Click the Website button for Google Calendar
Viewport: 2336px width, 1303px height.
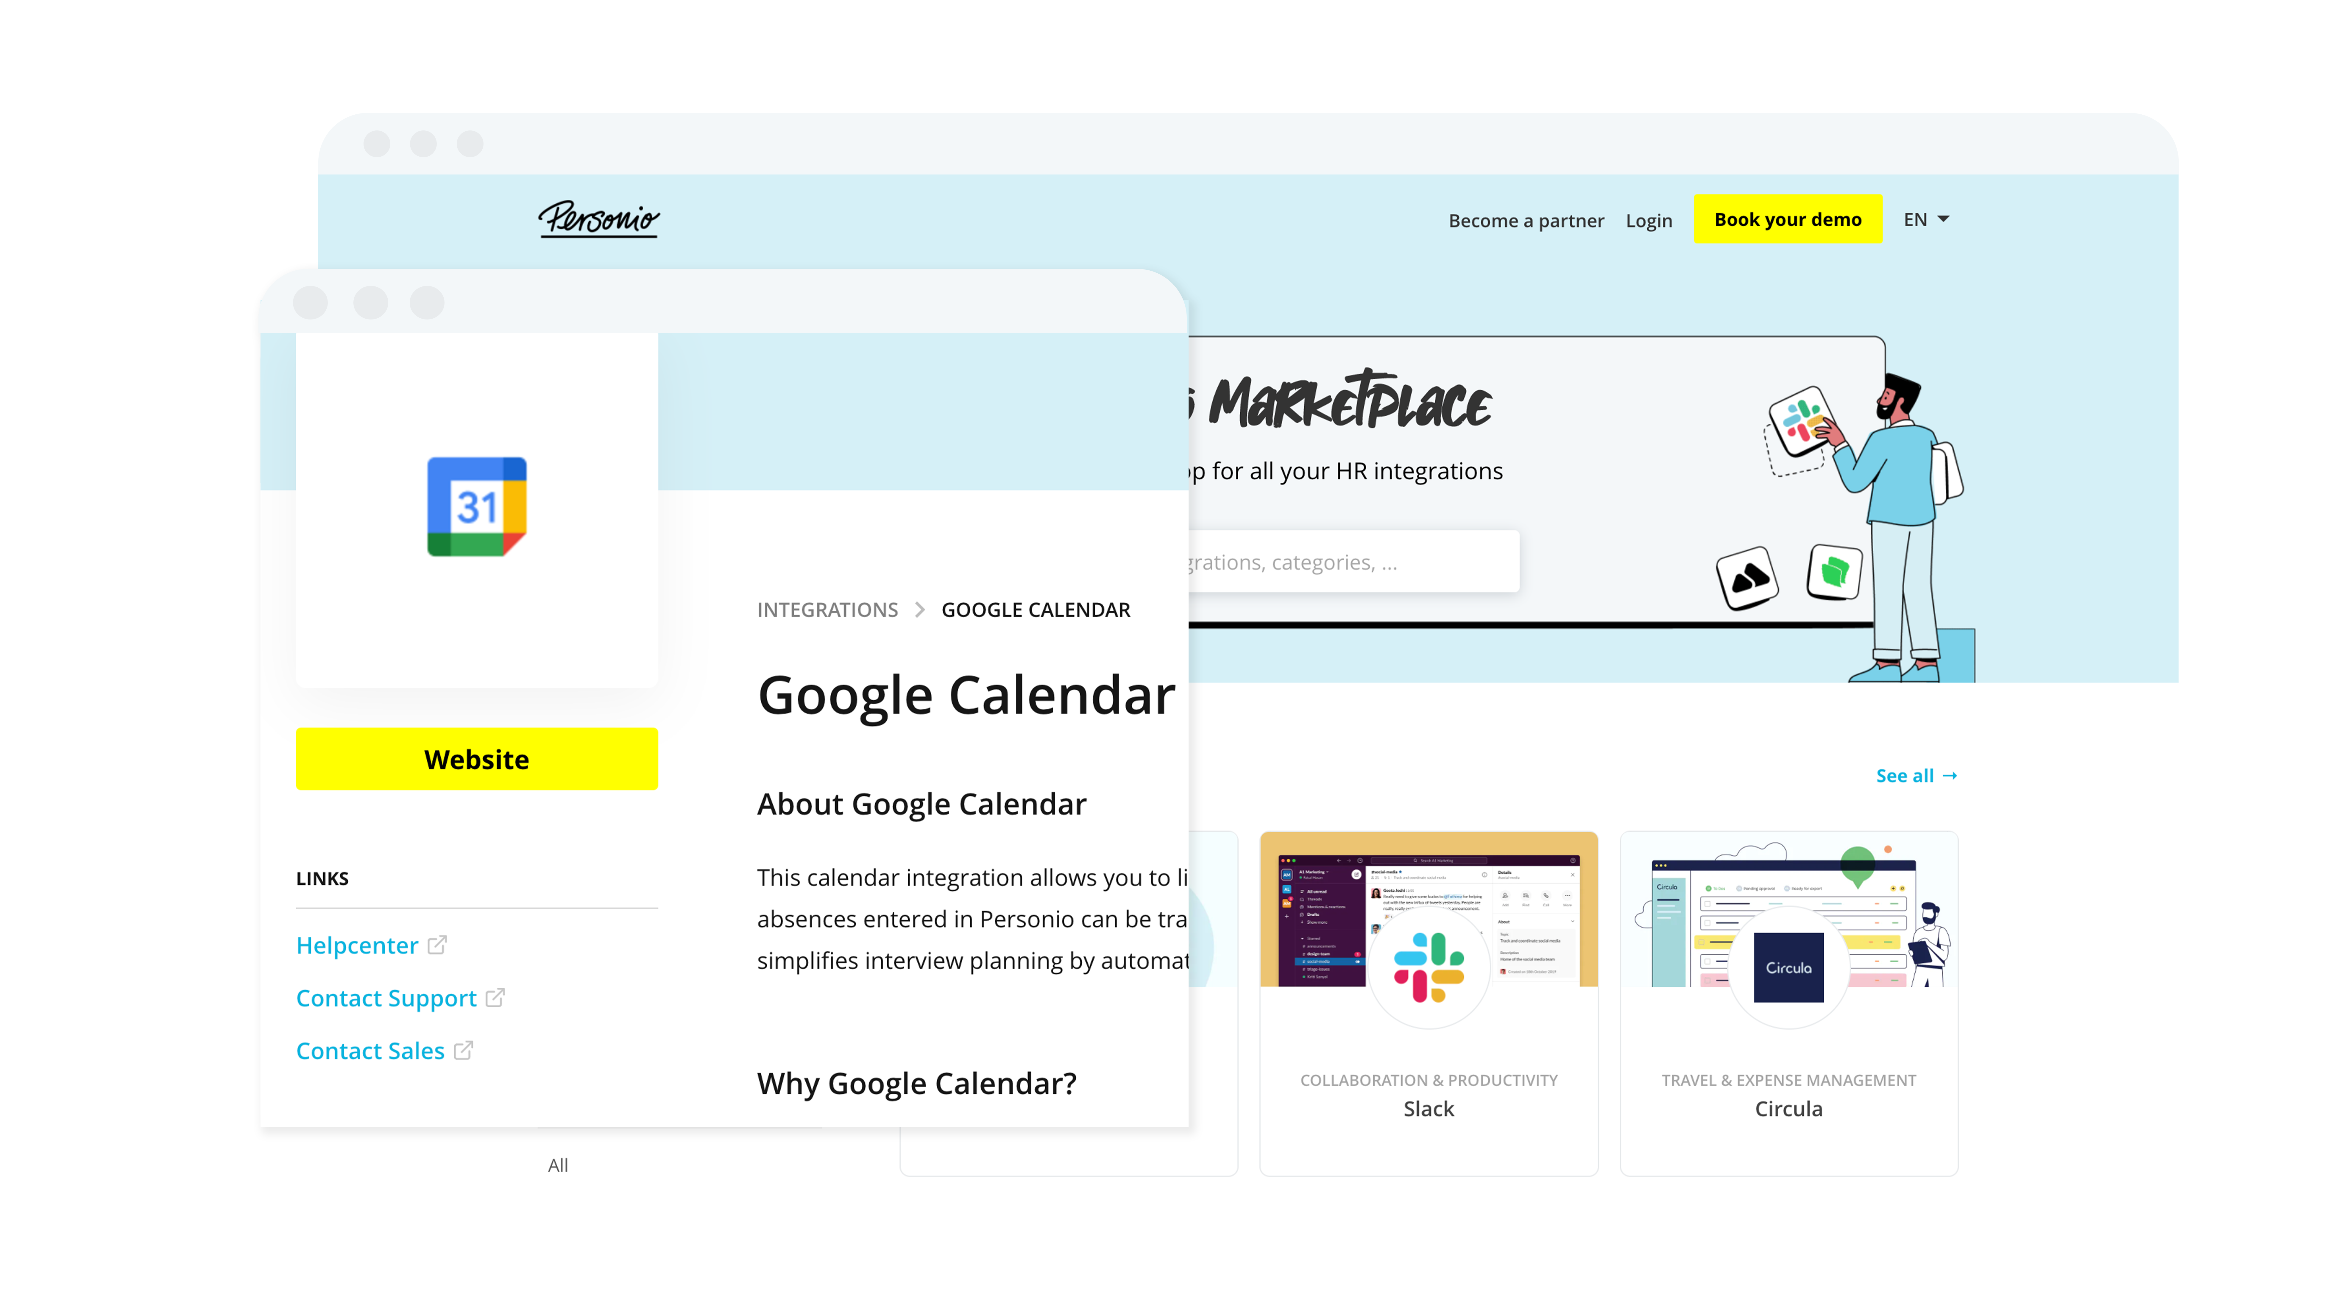476,759
